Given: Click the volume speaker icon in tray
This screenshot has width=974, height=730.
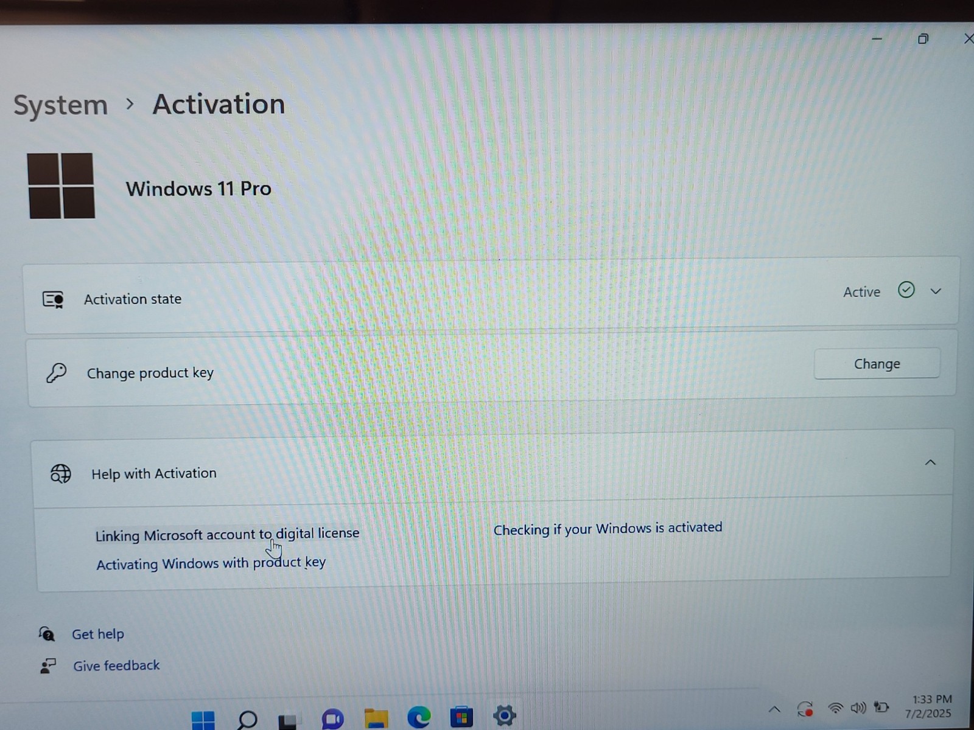Looking at the screenshot, I should 858,707.
